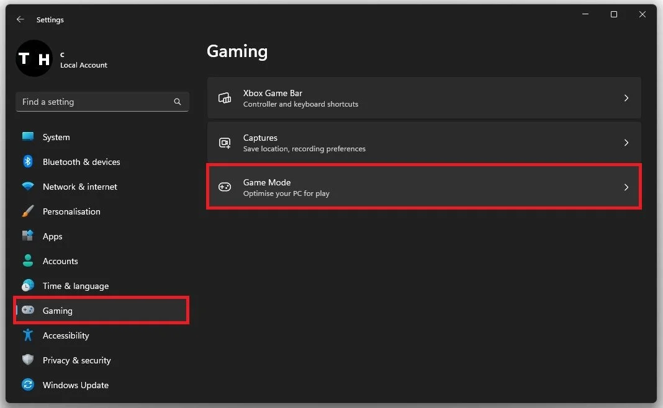The height and width of the screenshot is (408, 663).
Task: Open Game Mode settings
Action: coord(424,187)
